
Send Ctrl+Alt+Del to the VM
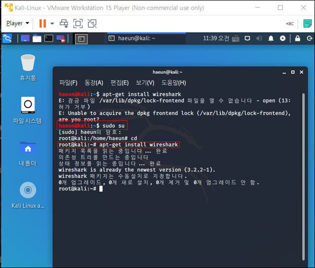point(64,24)
